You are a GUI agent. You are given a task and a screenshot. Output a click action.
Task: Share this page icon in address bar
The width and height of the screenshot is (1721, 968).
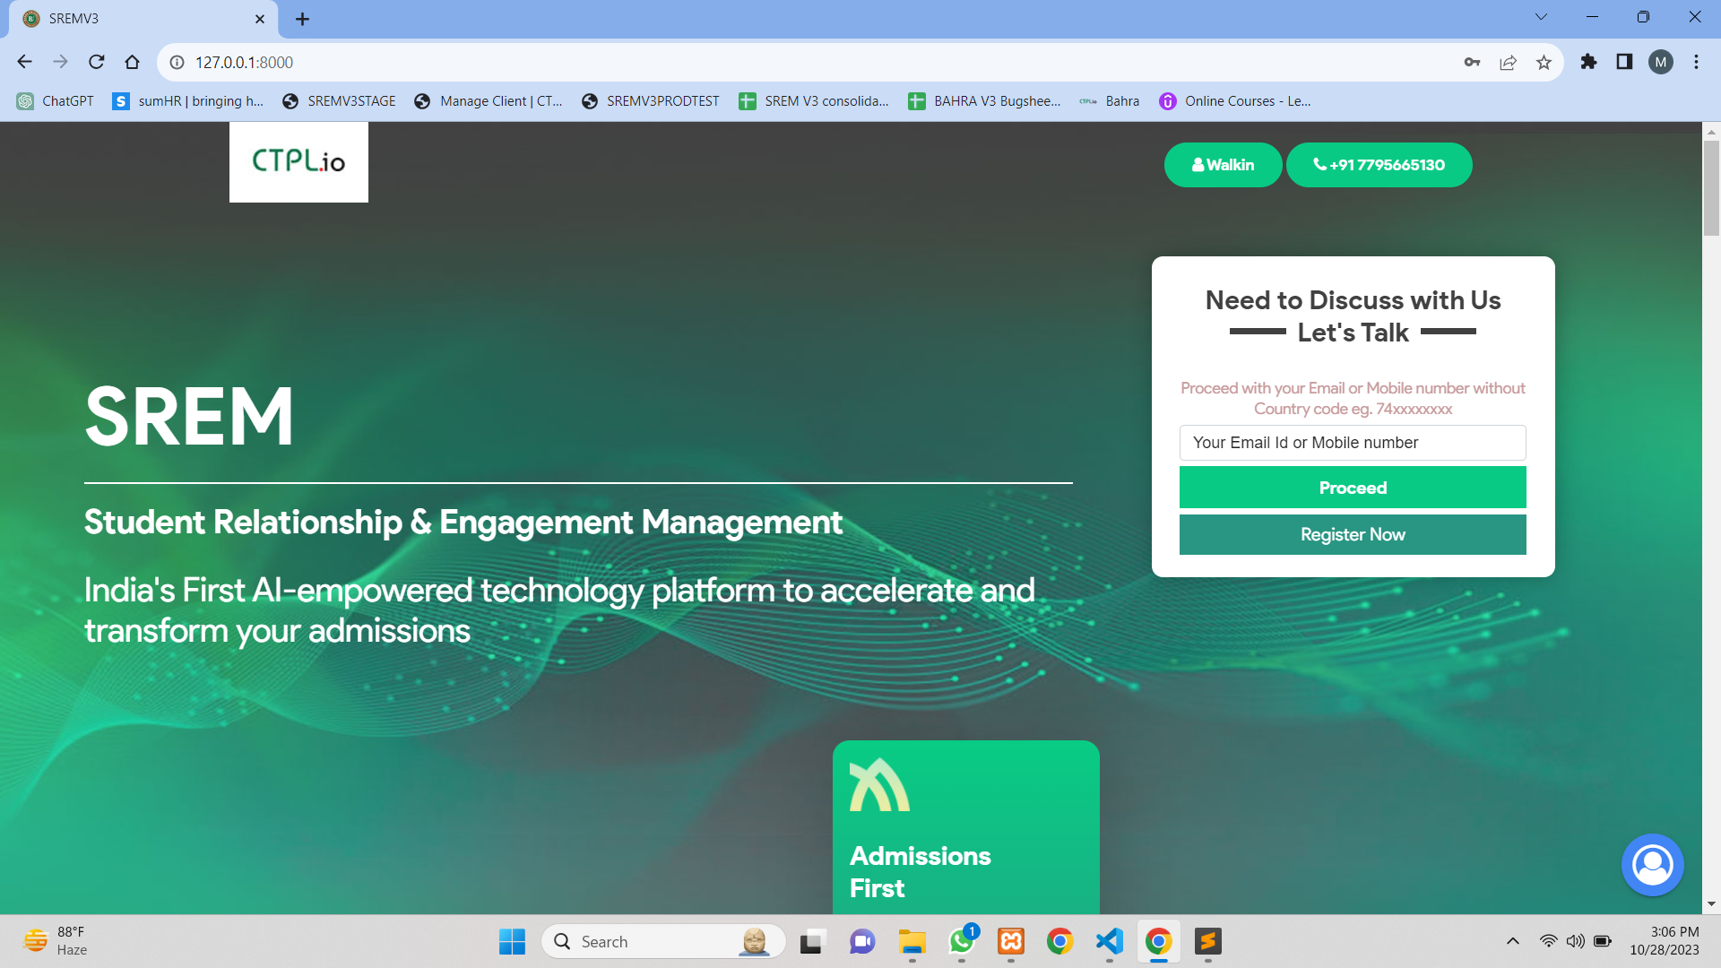(x=1508, y=62)
